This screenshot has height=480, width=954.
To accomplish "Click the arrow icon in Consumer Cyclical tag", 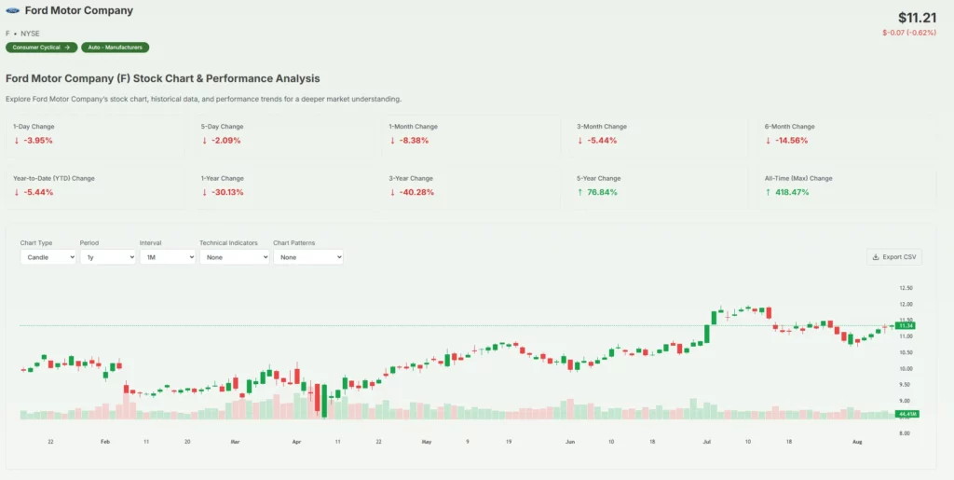I will [x=66, y=48].
